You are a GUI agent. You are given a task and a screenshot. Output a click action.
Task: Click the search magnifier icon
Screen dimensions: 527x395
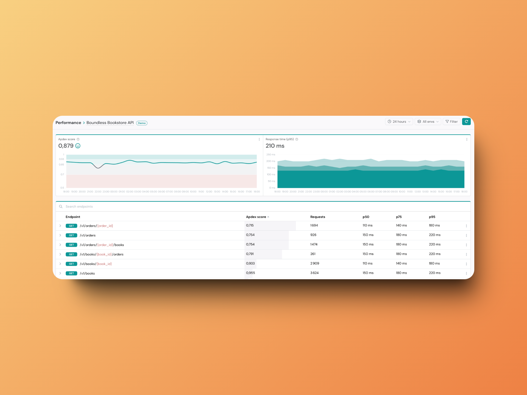tap(61, 207)
